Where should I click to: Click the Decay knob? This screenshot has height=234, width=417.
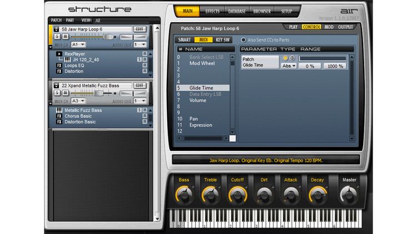[317, 195]
